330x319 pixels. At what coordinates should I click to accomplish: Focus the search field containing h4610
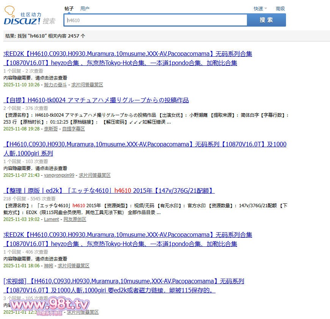click(x=156, y=20)
